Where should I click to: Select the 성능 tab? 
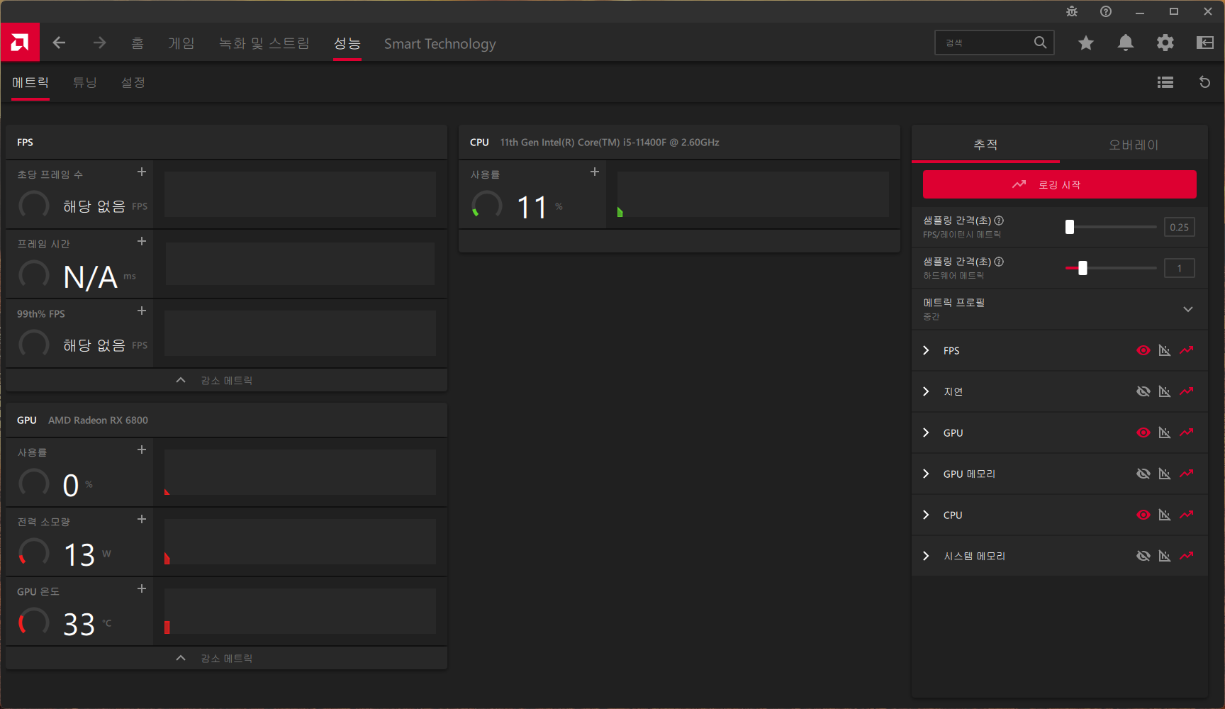click(347, 43)
